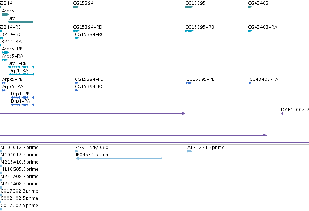The image size is (309, 211).
Task: Open the CG15395 gene label
Action: coord(195,3)
